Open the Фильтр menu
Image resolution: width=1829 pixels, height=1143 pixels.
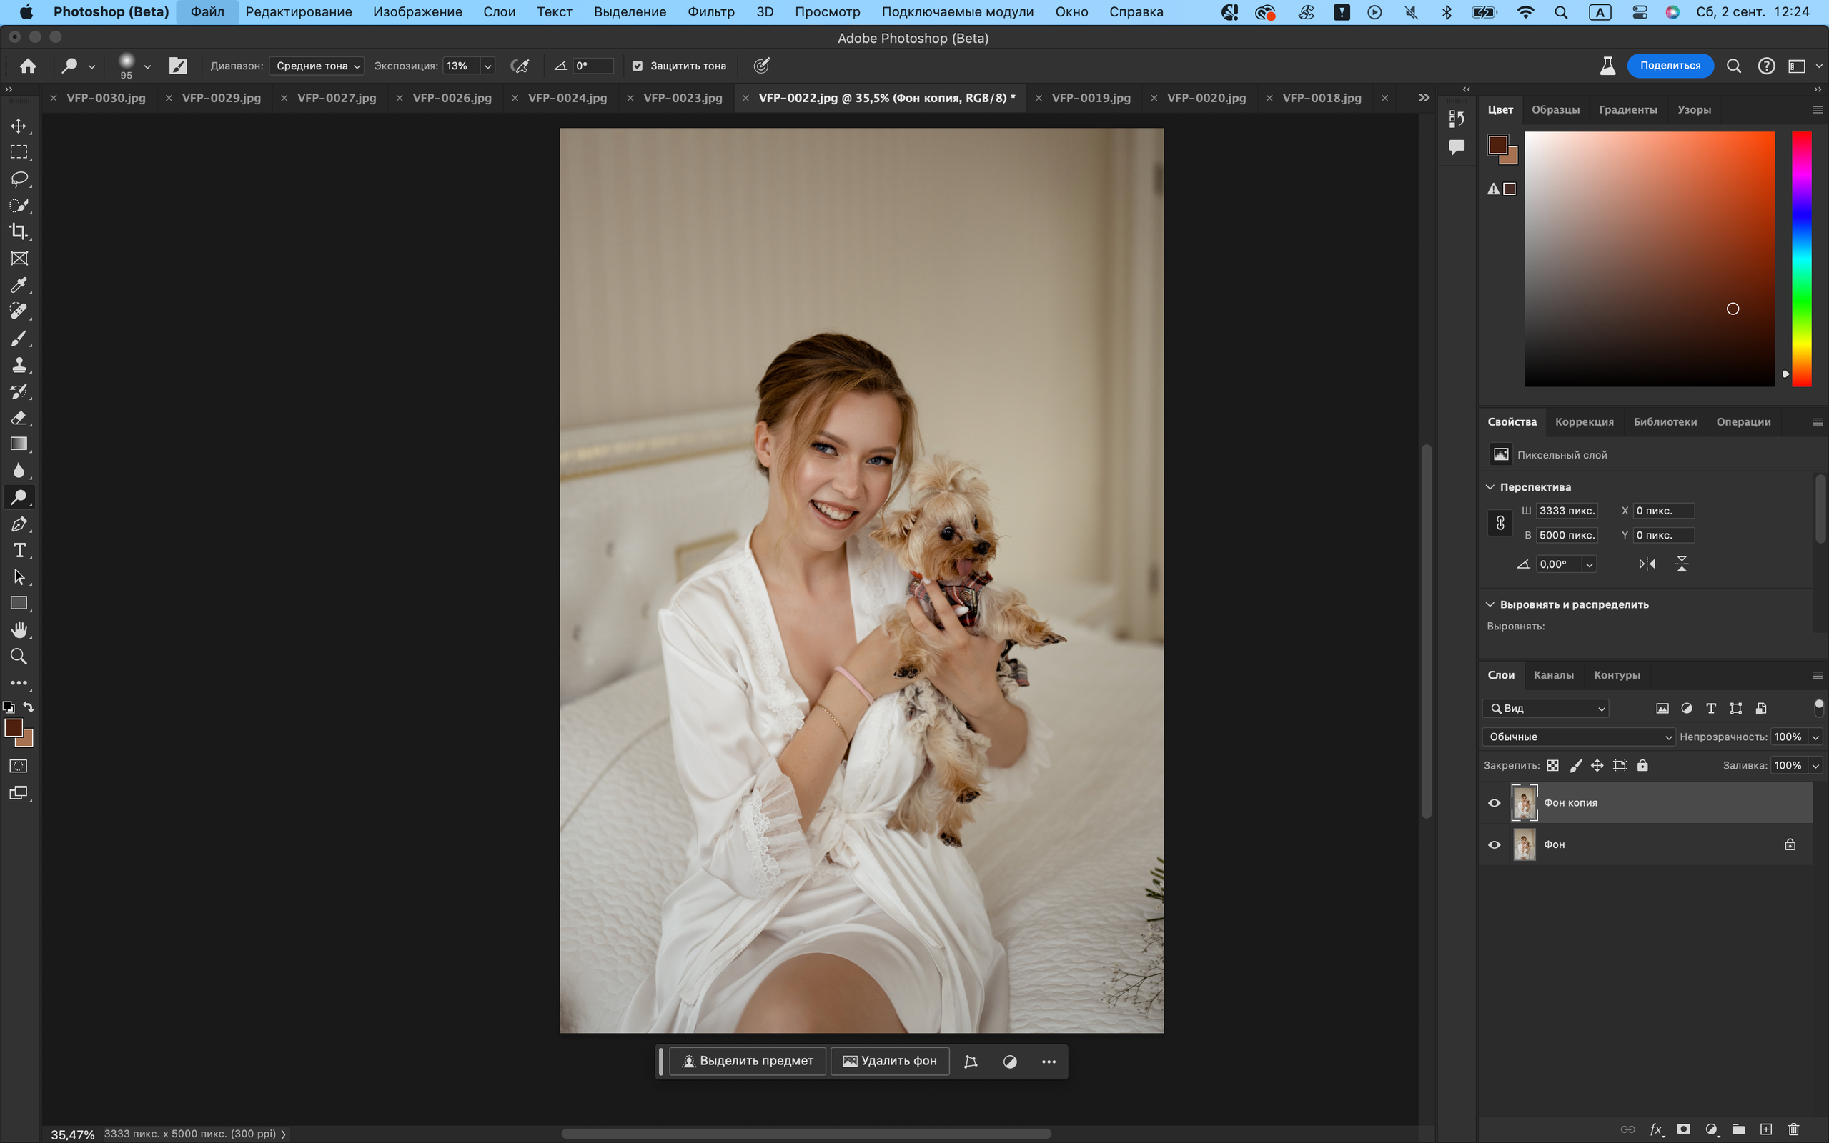(710, 12)
